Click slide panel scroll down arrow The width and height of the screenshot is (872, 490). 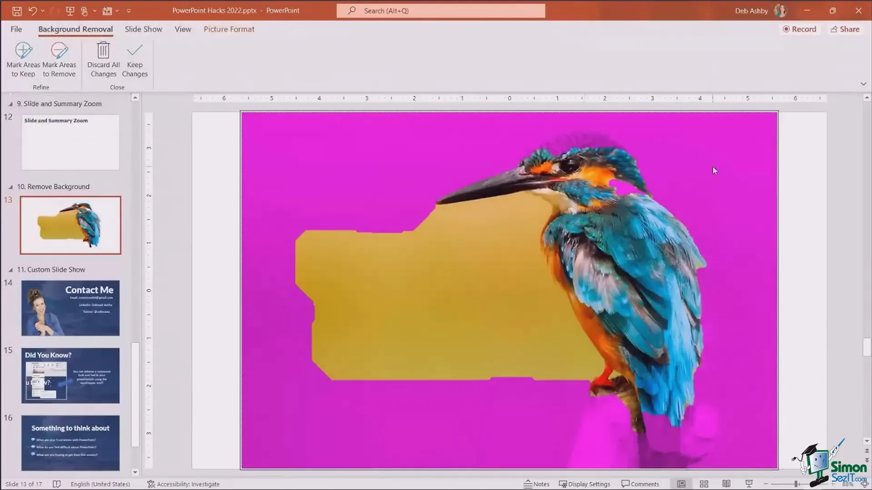coord(135,472)
